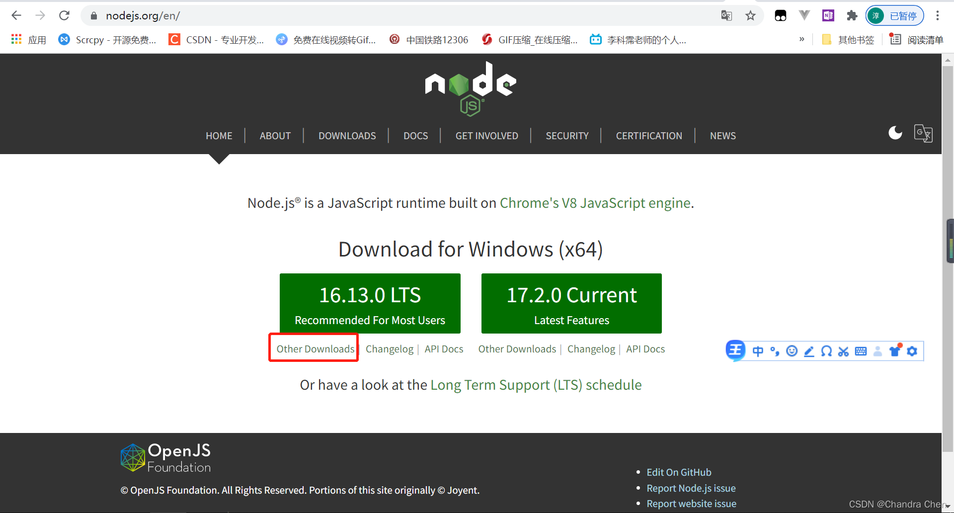The height and width of the screenshot is (513, 954).
Task: Open the Chrome profile button 已暂停
Action: pyautogui.click(x=895, y=16)
